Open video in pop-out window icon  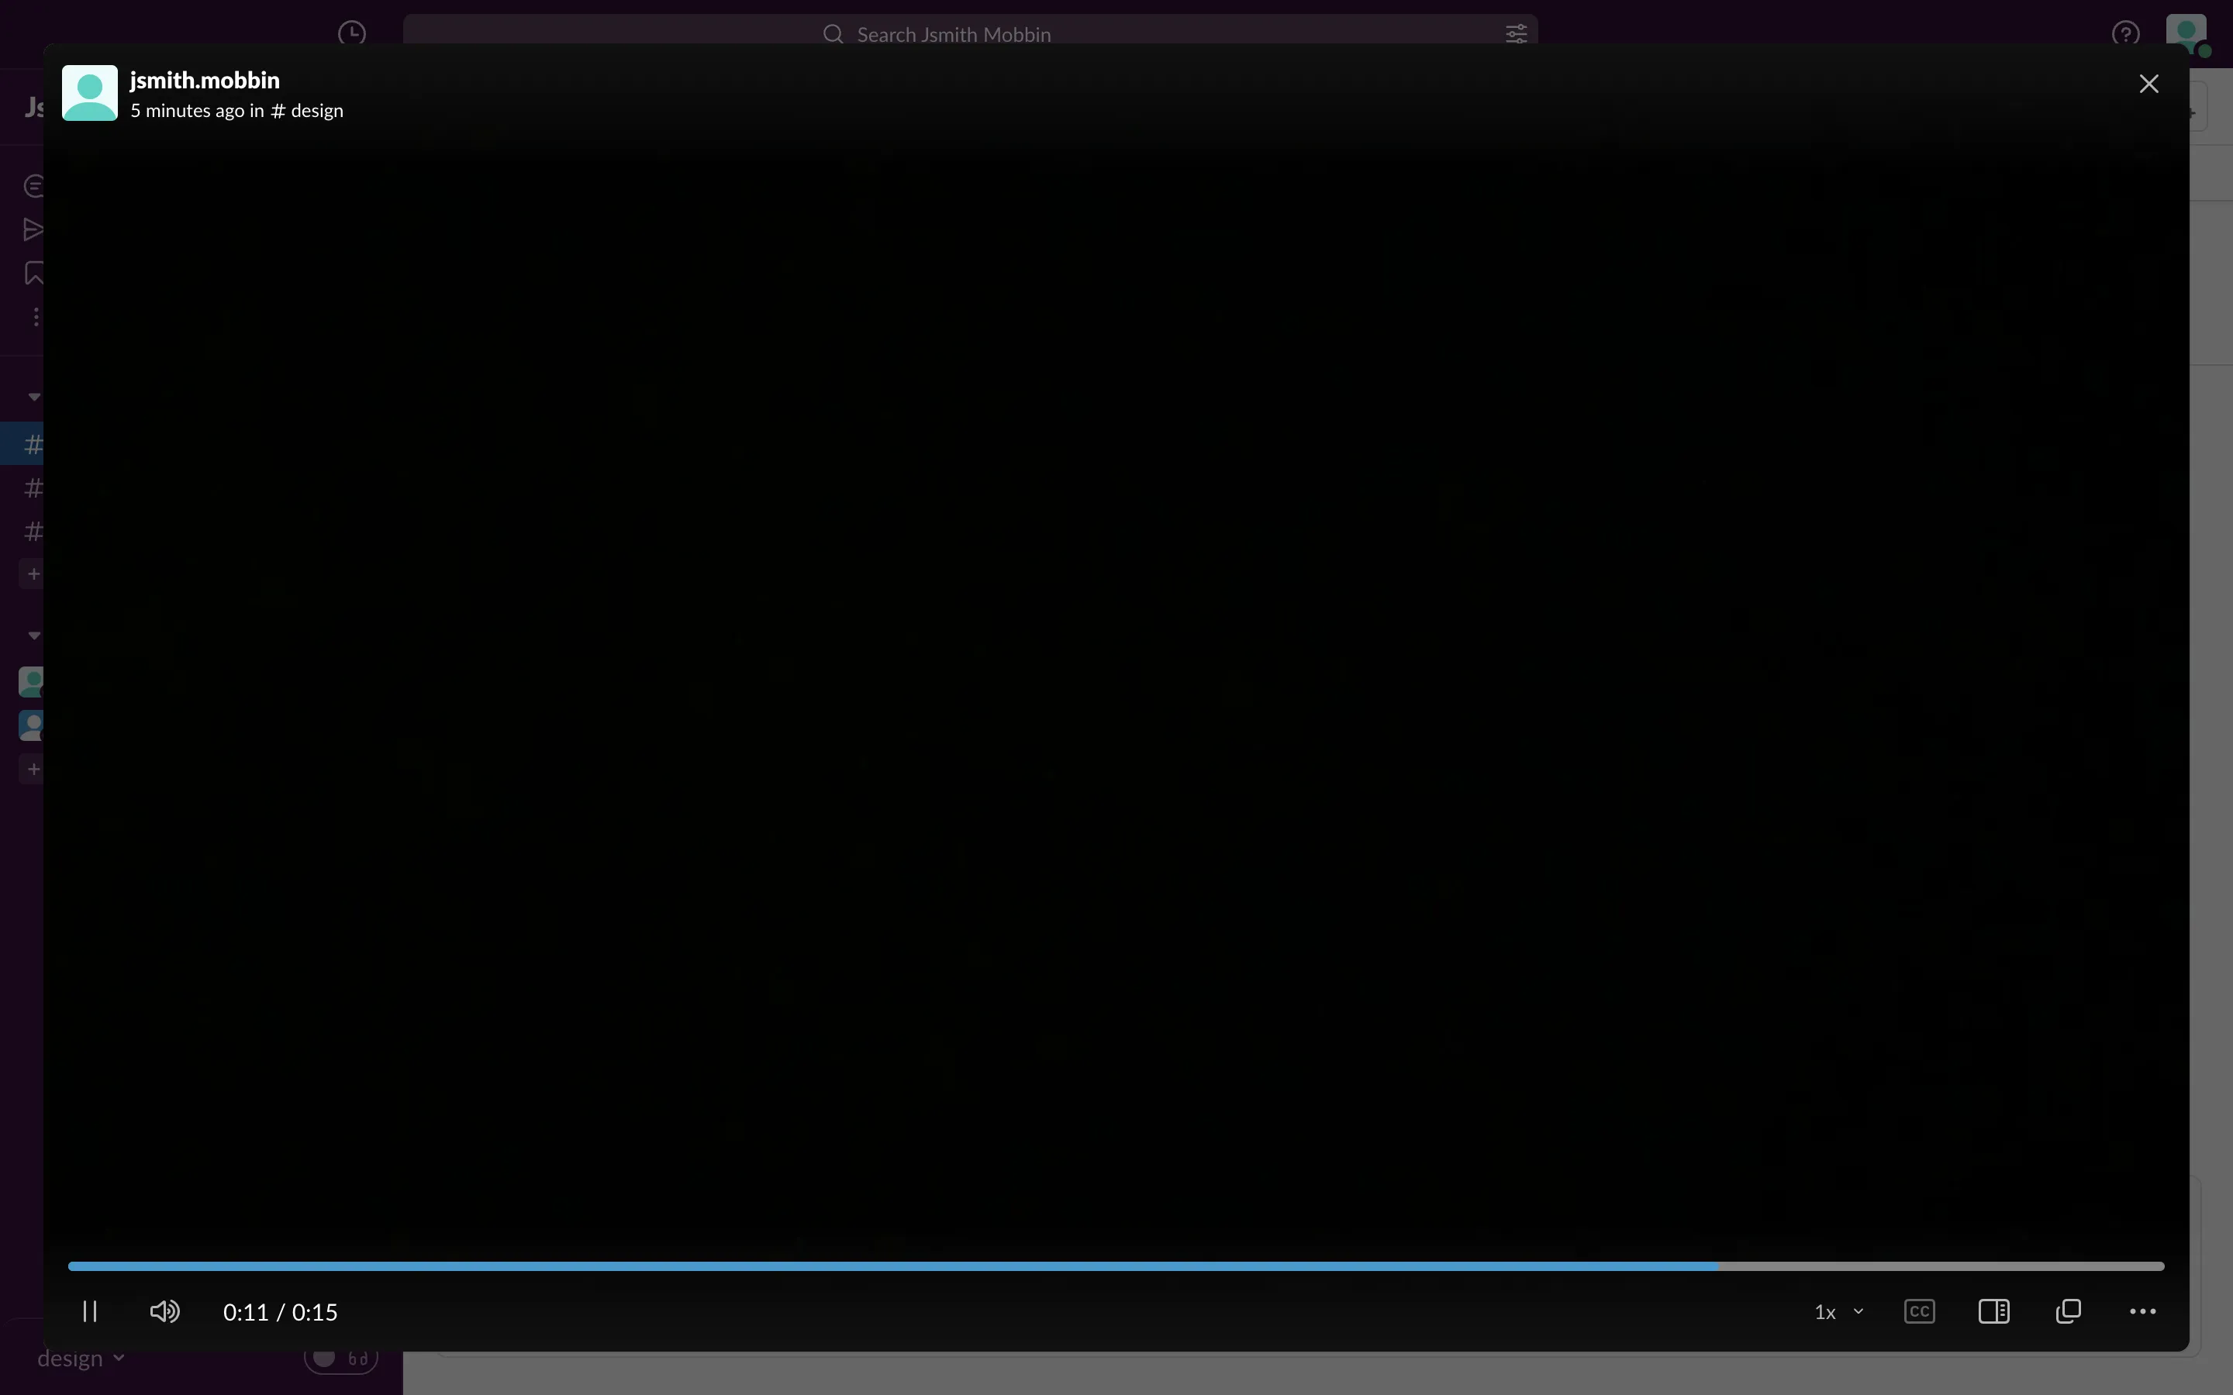[x=2068, y=1311]
